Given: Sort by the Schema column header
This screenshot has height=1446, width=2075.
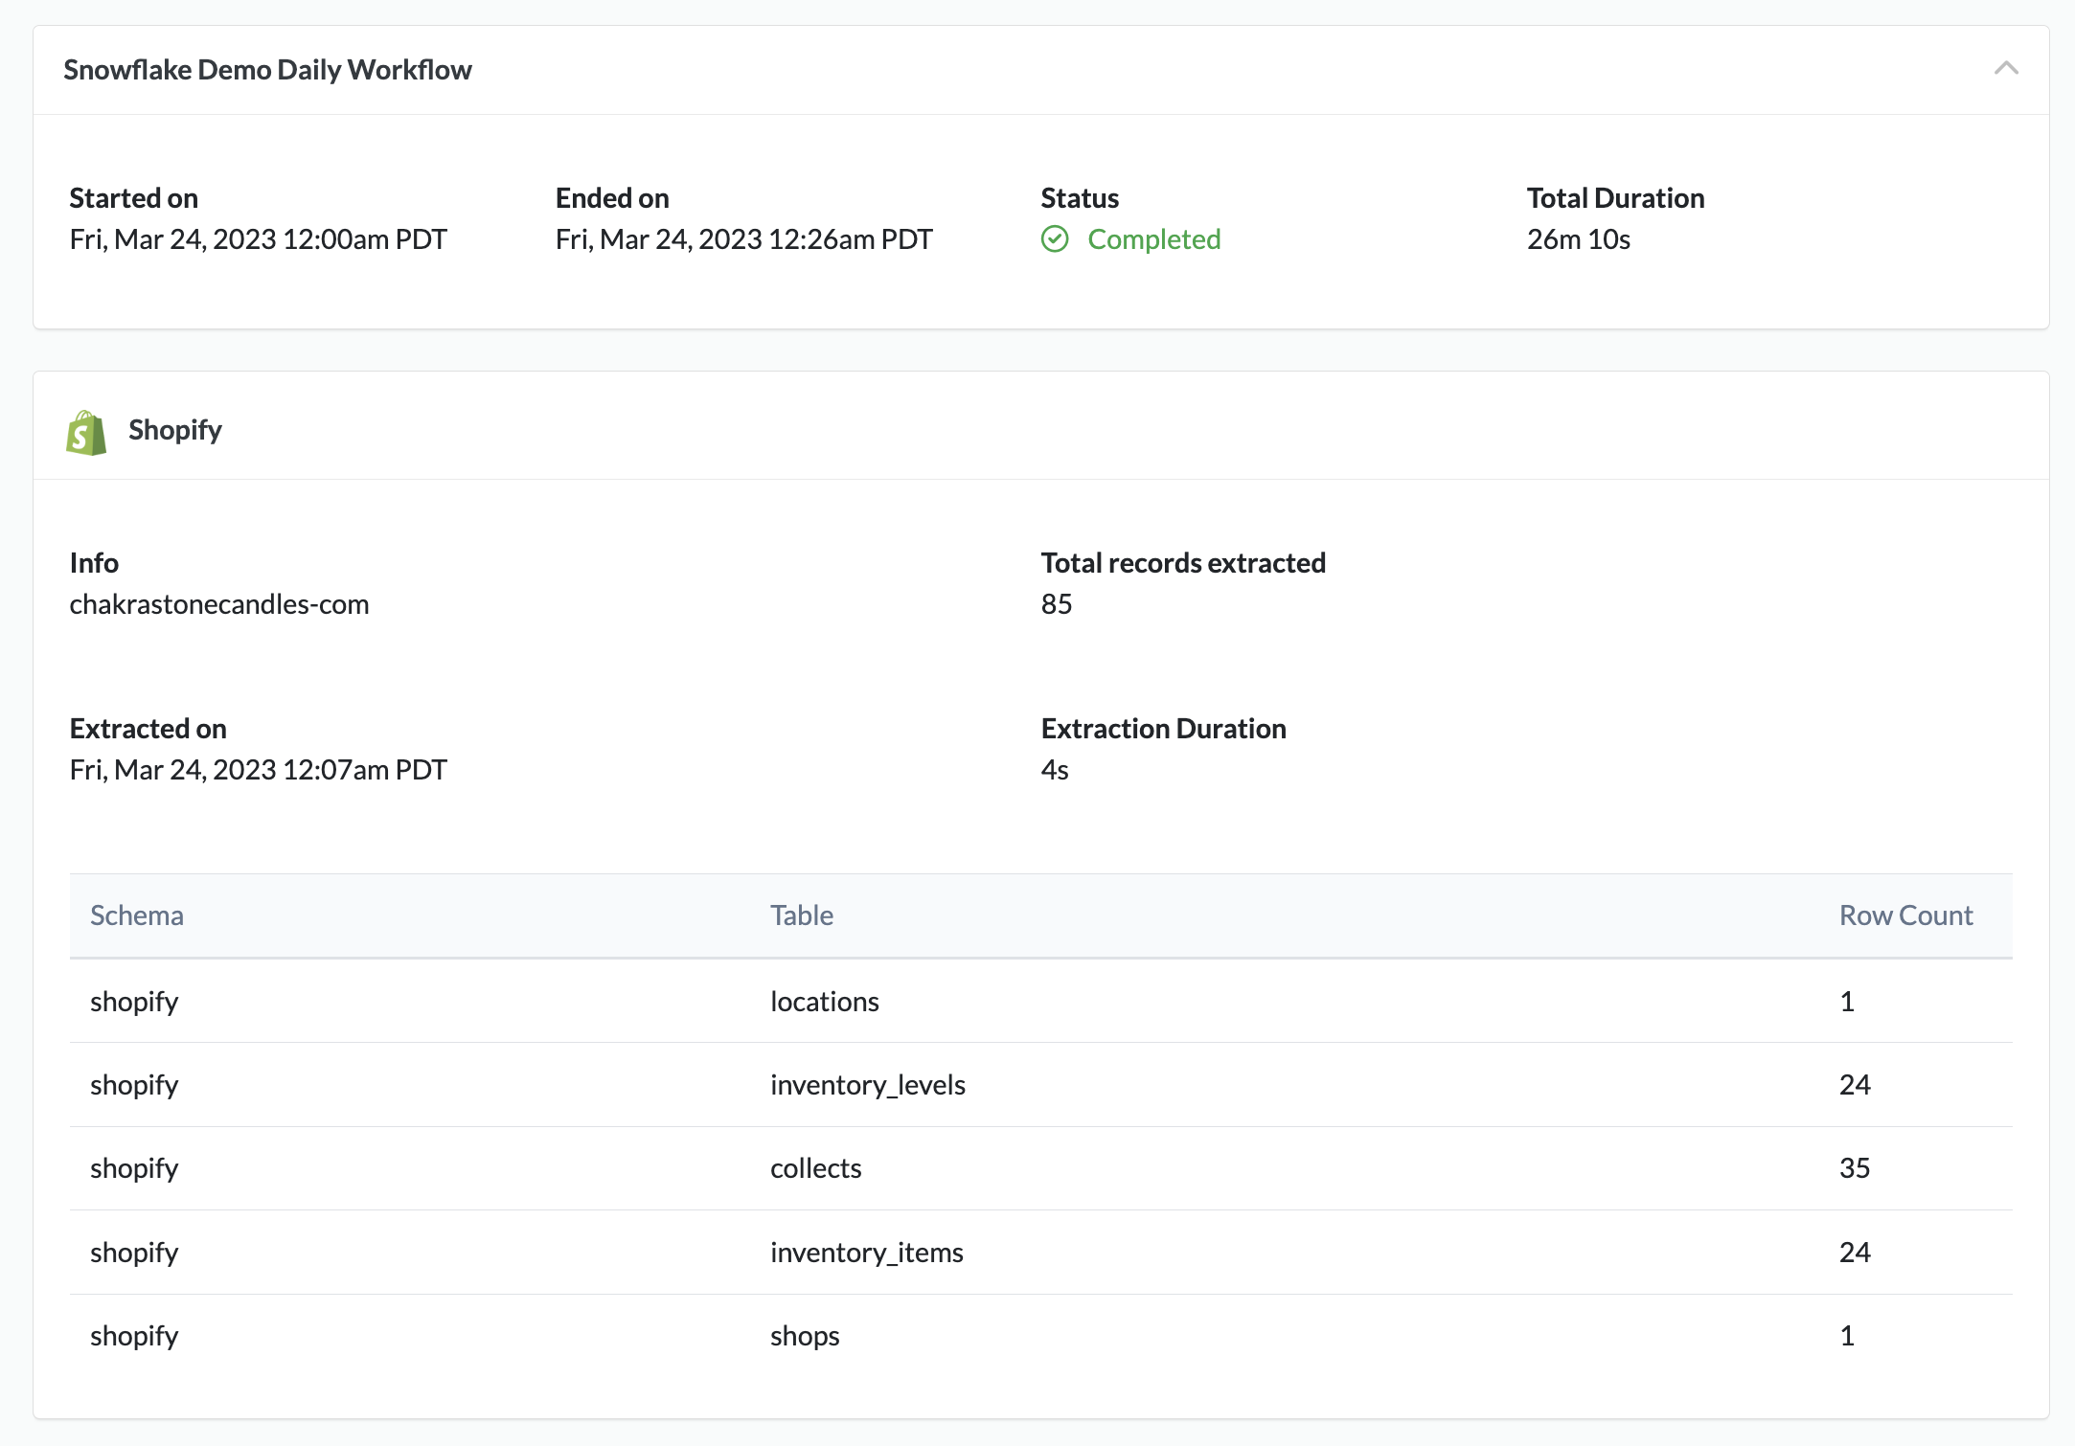Looking at the screenshot, I should coord(137,915).
